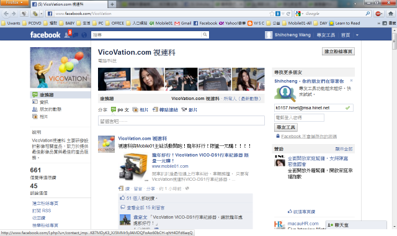Go back with the browser back arrow
The image size is (397, 236).
tap(6, 14)
